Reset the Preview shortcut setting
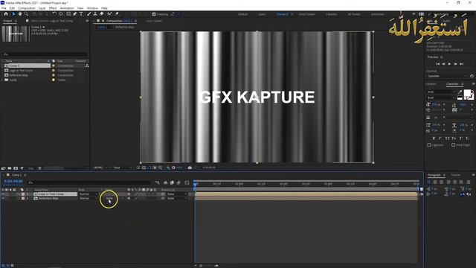 click(x=472, y=76)
